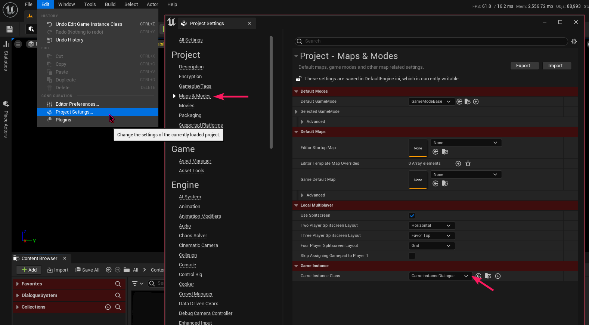Screen dimensions: 589x325
Task: Remove all Editor Template Map Overrides with trash icon
Action: [468, 164]
